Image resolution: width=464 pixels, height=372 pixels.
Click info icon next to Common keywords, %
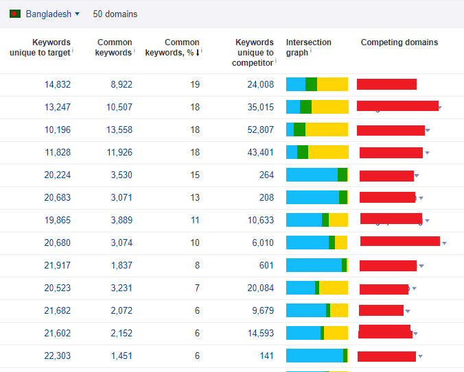pyautogui.click(x=202, y=50)
